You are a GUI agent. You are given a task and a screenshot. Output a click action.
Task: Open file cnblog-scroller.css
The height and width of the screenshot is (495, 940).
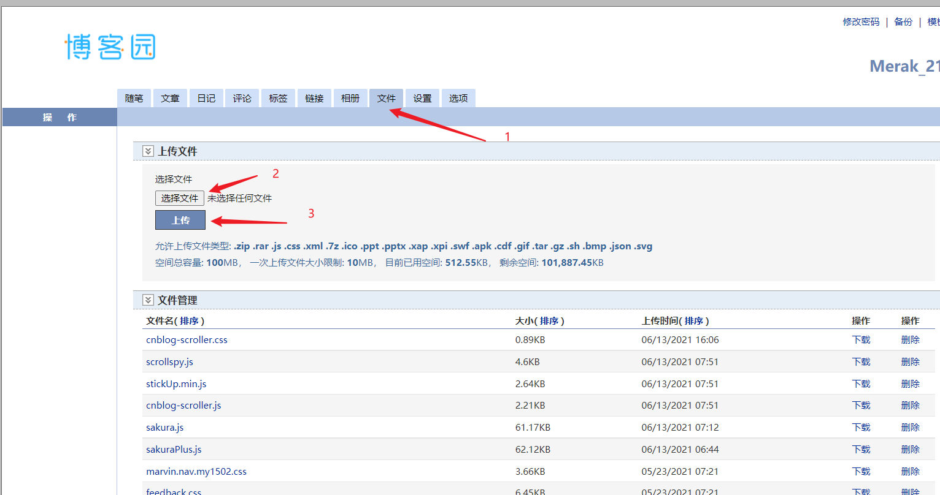(187, 339)
